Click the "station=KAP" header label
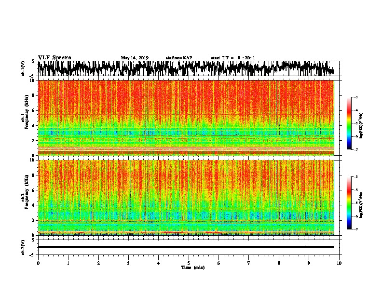This screenshot has height=295, width=382. (x=179, y=58)
